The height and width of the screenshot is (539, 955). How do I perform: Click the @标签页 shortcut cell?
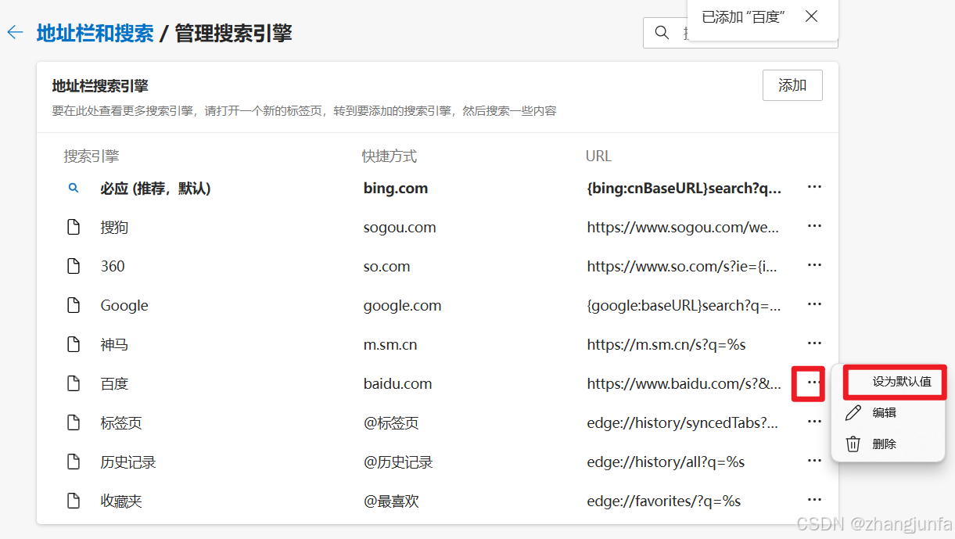[x=391, y=423]
